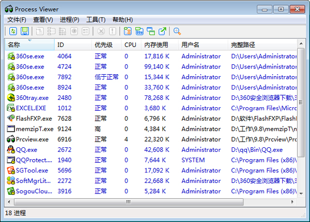Click the horizontal scrollbar right arrow
The image size is (310, 222).
click(x=292, y=202)
